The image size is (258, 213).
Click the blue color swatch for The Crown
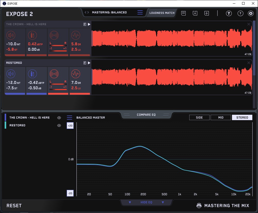pos(5,118)
